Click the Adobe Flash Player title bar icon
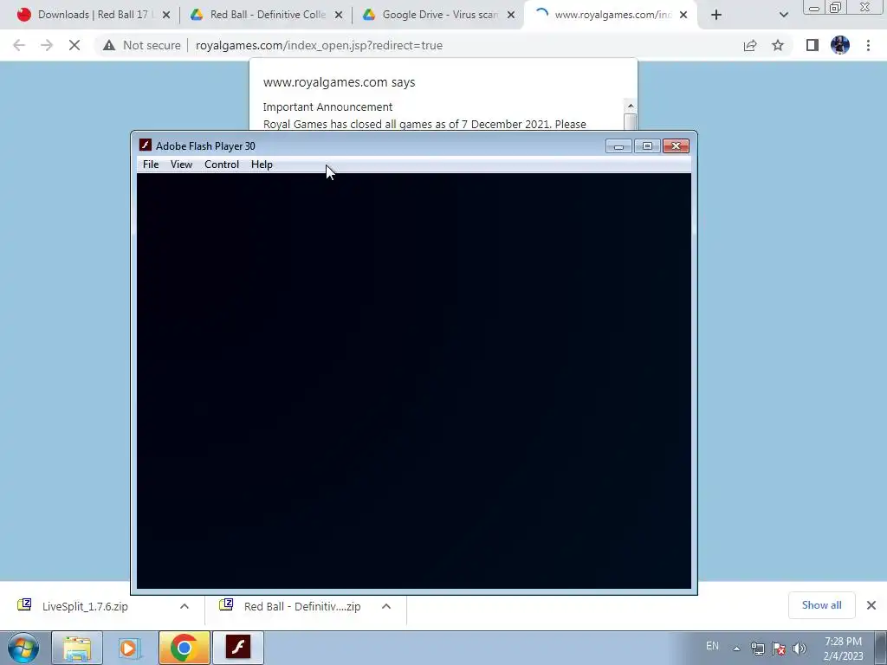Screen dimensions: 887x665 click(146, 145)
